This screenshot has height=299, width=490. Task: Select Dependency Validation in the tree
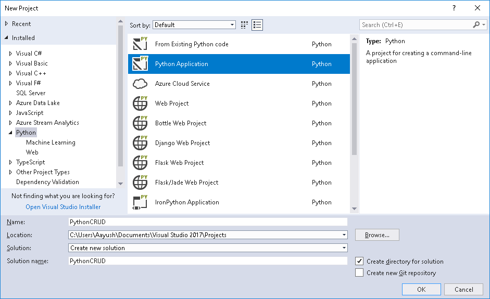click(x=47, y=182)
